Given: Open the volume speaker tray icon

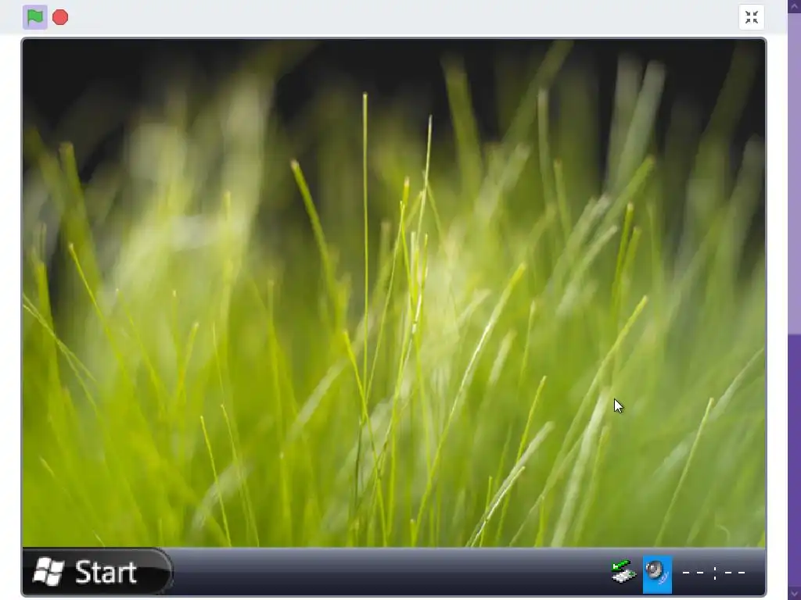Looking at the screenshot, I should pos(657,574).
